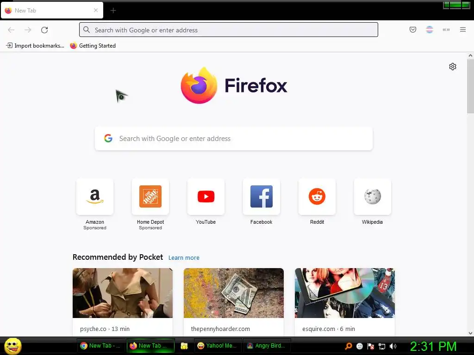Switch to Angry Birds taskbar item

[x=267, y=346]
